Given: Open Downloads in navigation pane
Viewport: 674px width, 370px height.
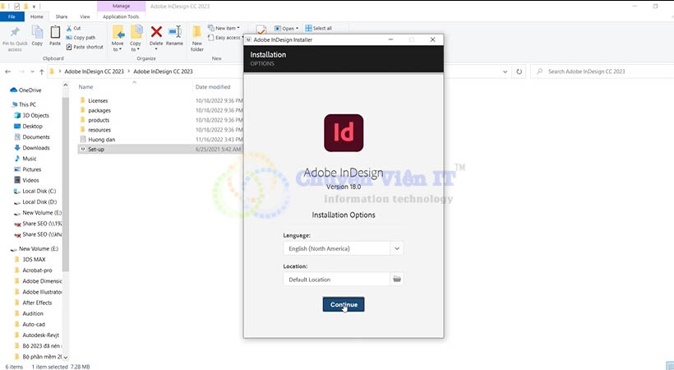Looking at the screenshot, I should tap(36, 147).
